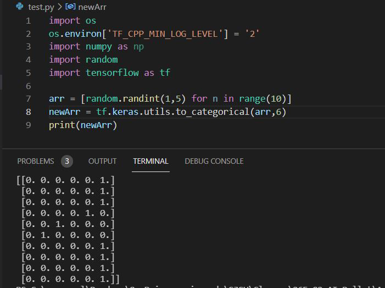The width and height of the screenshot is (385, 288).
Task: Switch to the PROBLEMS tab
Action: [36, 161]
